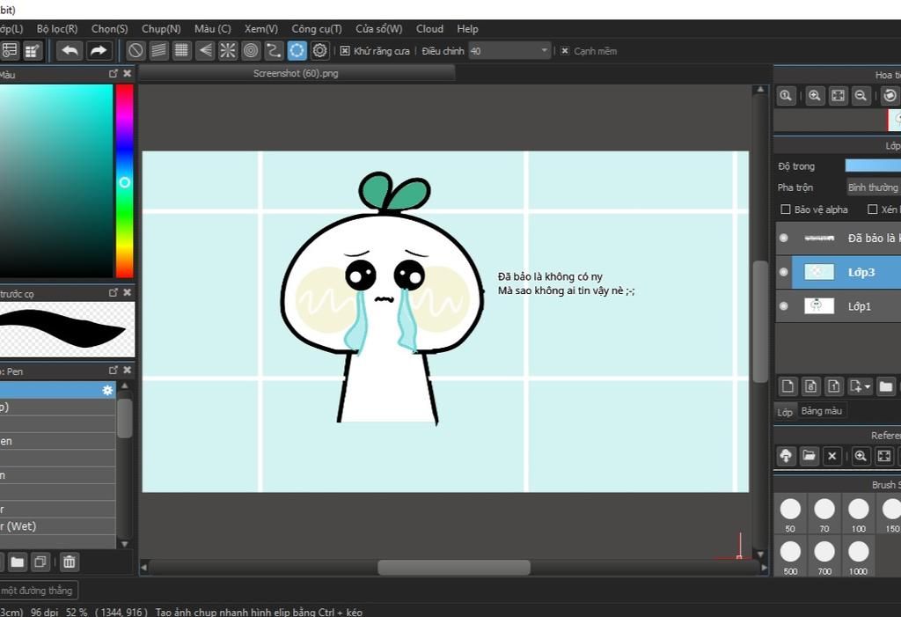
Task: Select the concentric circle snap icon
Action: point(251,51)
